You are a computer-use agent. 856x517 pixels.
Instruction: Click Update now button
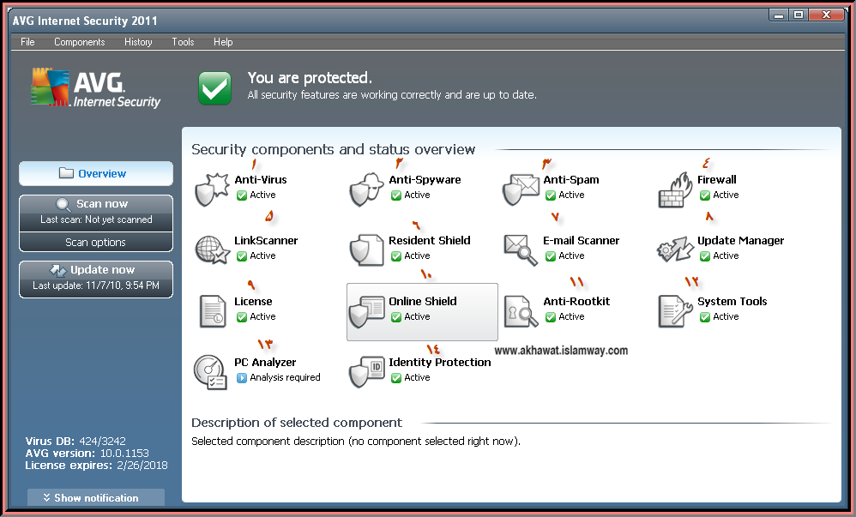96,279
